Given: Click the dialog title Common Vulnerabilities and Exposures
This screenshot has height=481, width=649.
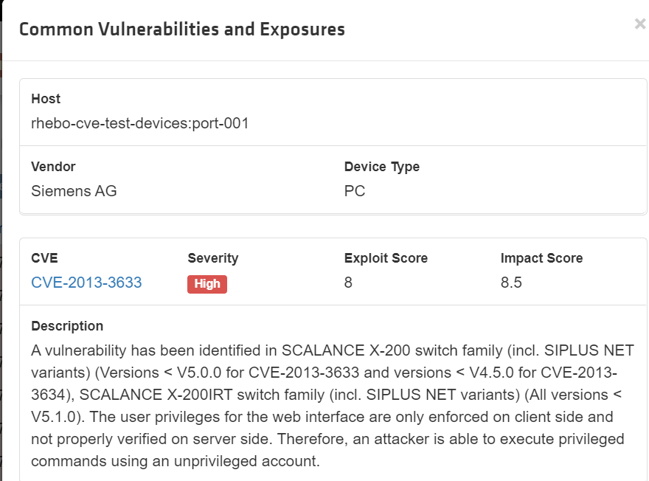Looking at the screenshot, I should (181, 30).
